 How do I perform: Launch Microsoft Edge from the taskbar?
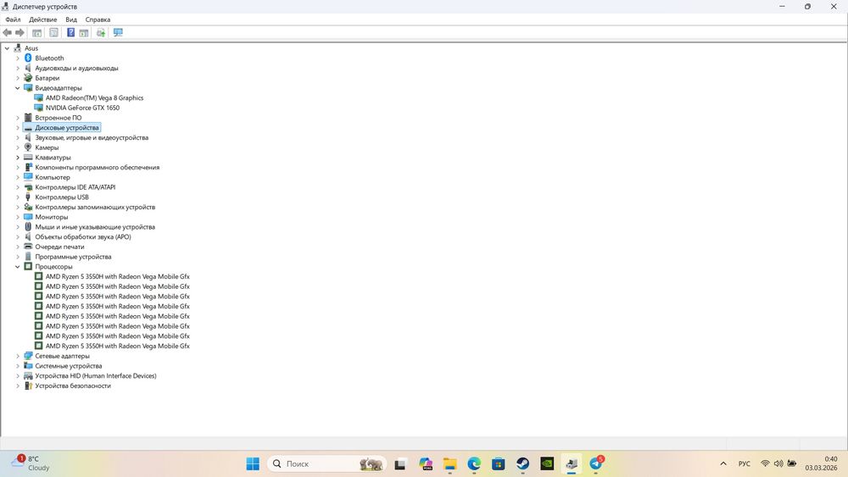click(474, 463)
